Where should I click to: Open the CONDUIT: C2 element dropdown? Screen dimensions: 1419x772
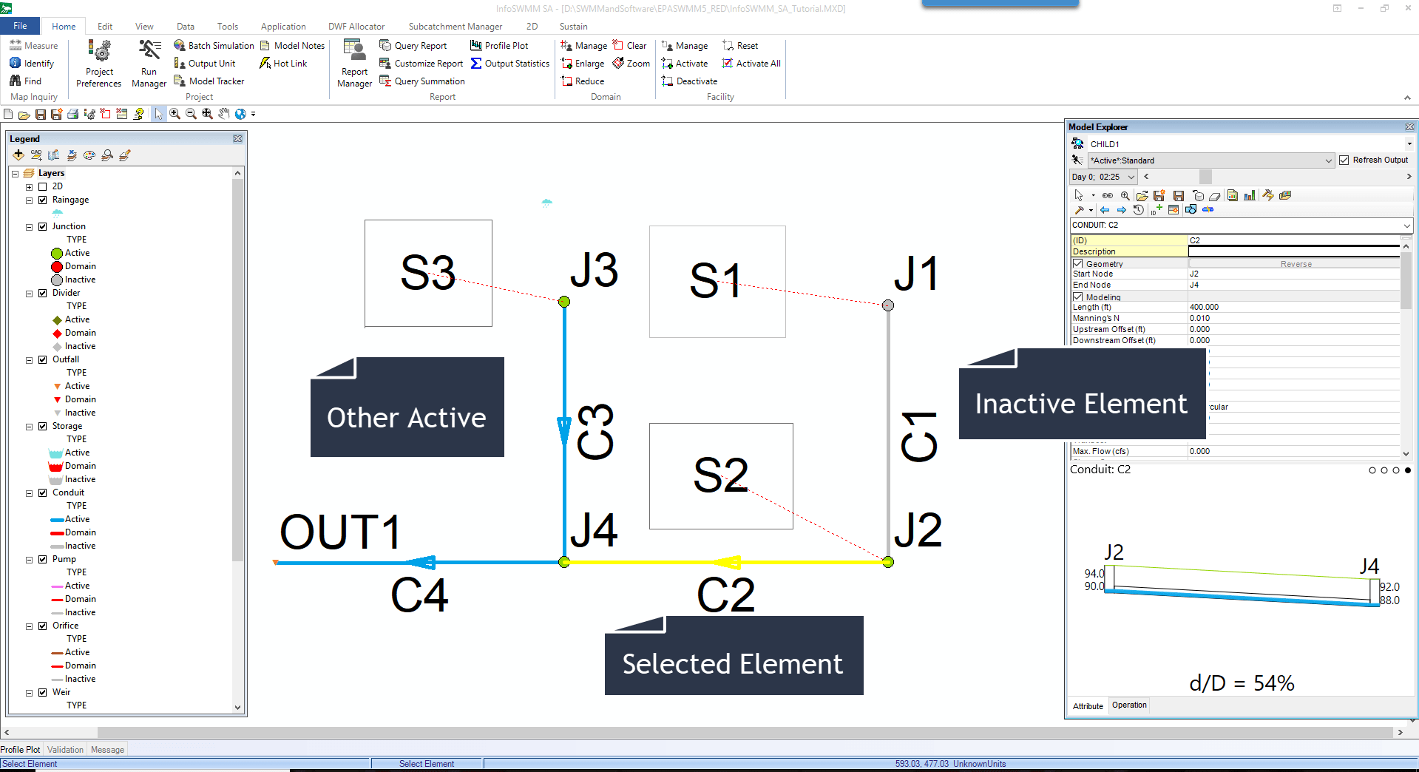[x=1407, y=225]
